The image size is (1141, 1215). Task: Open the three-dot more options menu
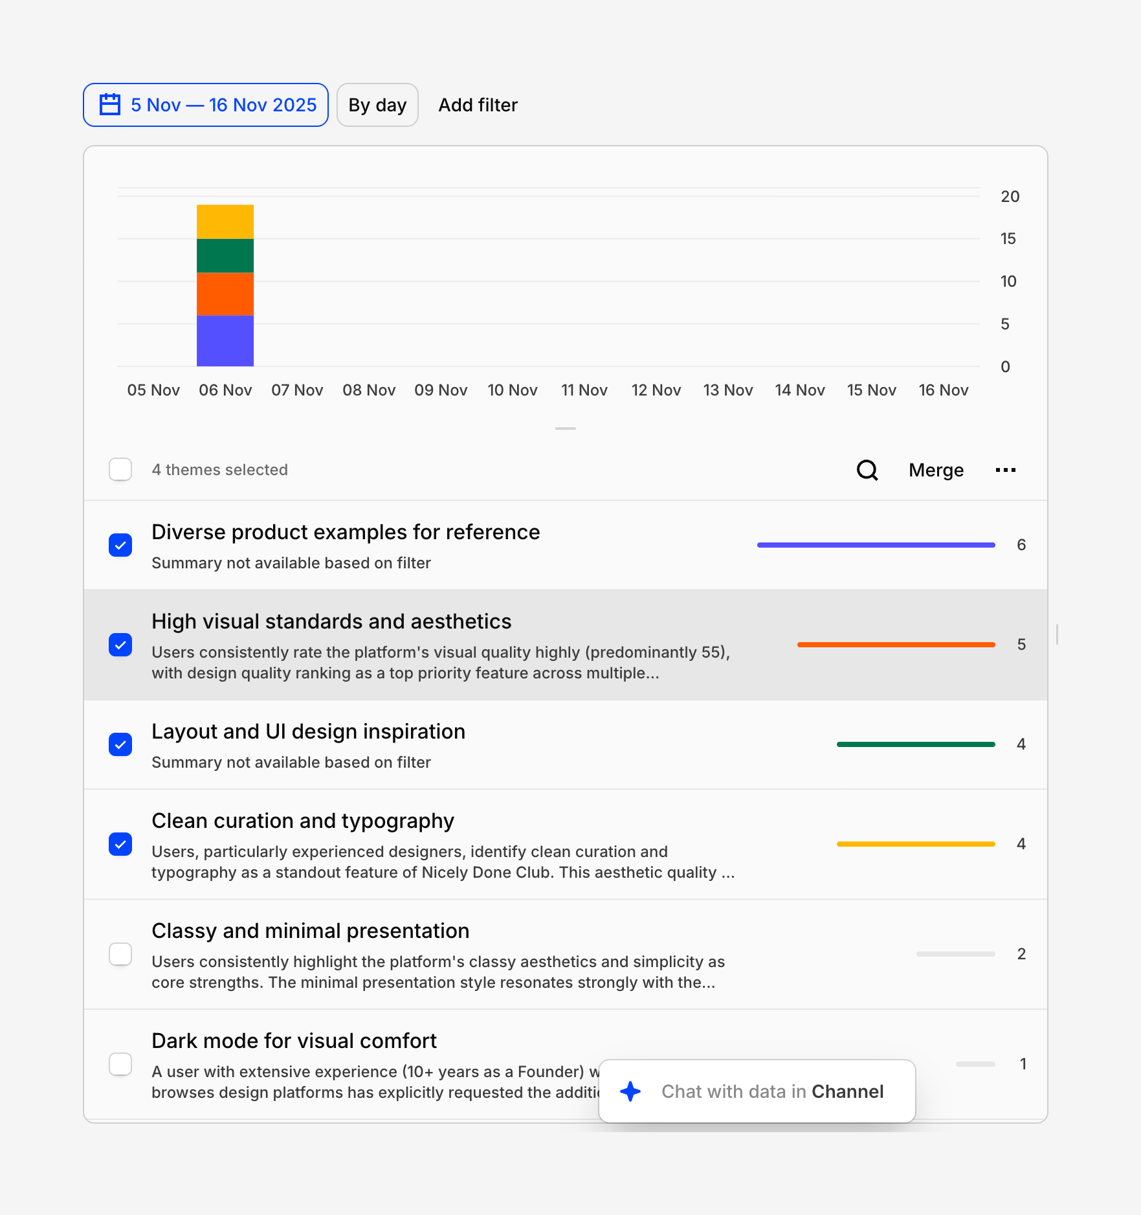(x=1005, y=470)
